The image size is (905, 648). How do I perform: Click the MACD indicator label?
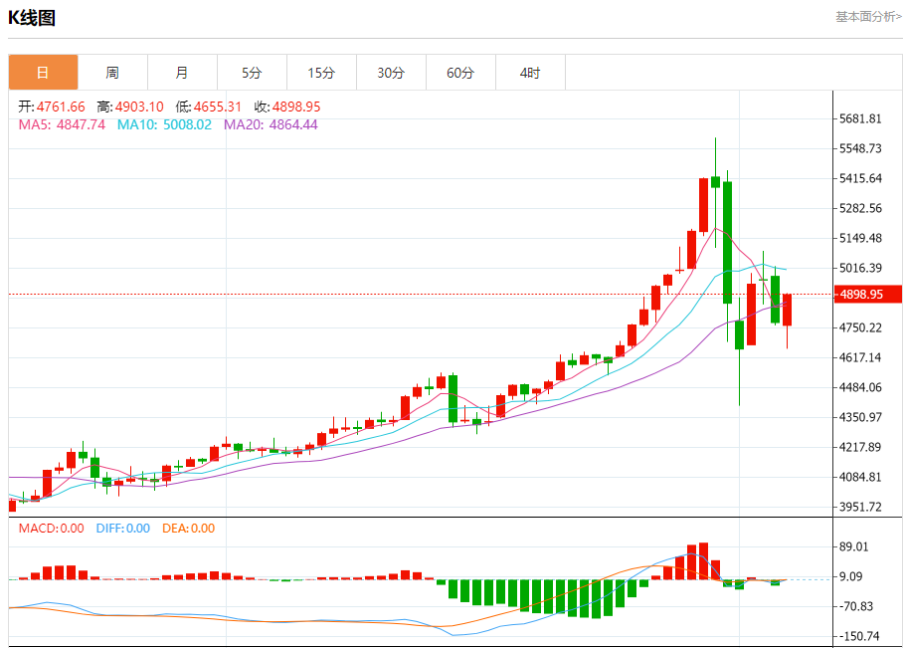(x=51, y=529)
